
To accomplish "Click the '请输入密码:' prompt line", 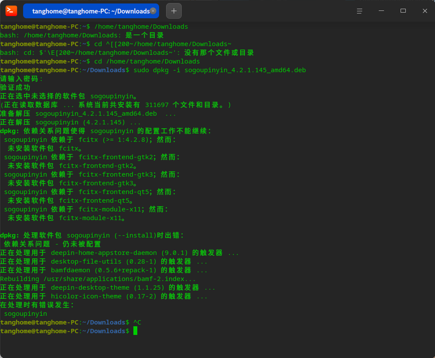I will [x=21, y=79].
